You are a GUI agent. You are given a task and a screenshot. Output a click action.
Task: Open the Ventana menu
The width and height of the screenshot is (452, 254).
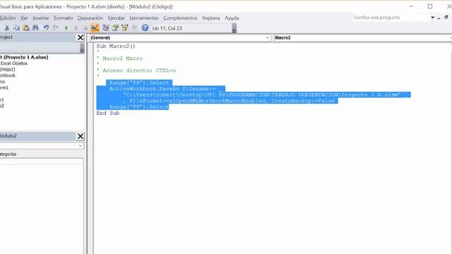coord(211,18)
